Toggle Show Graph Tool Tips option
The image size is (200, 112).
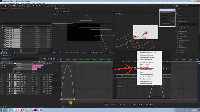pos(146,81)
